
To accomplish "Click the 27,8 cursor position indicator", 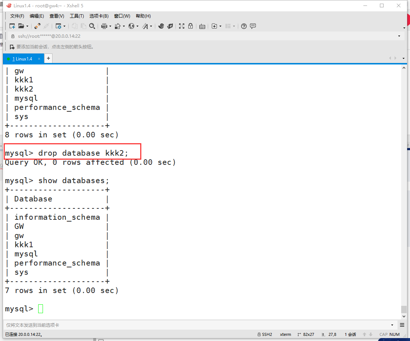I will [329, 334].
